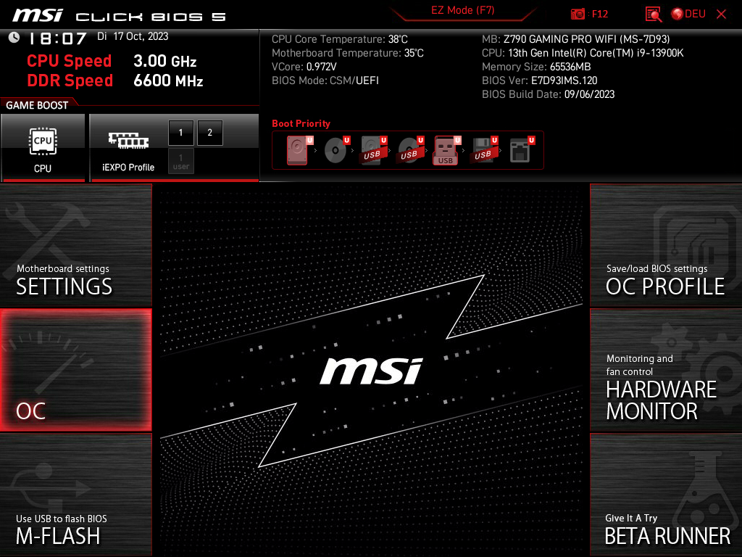Click the USB flash key boot device
This screenshot has width=742, height=557.
pyautogui.click(x=446, y=150)
